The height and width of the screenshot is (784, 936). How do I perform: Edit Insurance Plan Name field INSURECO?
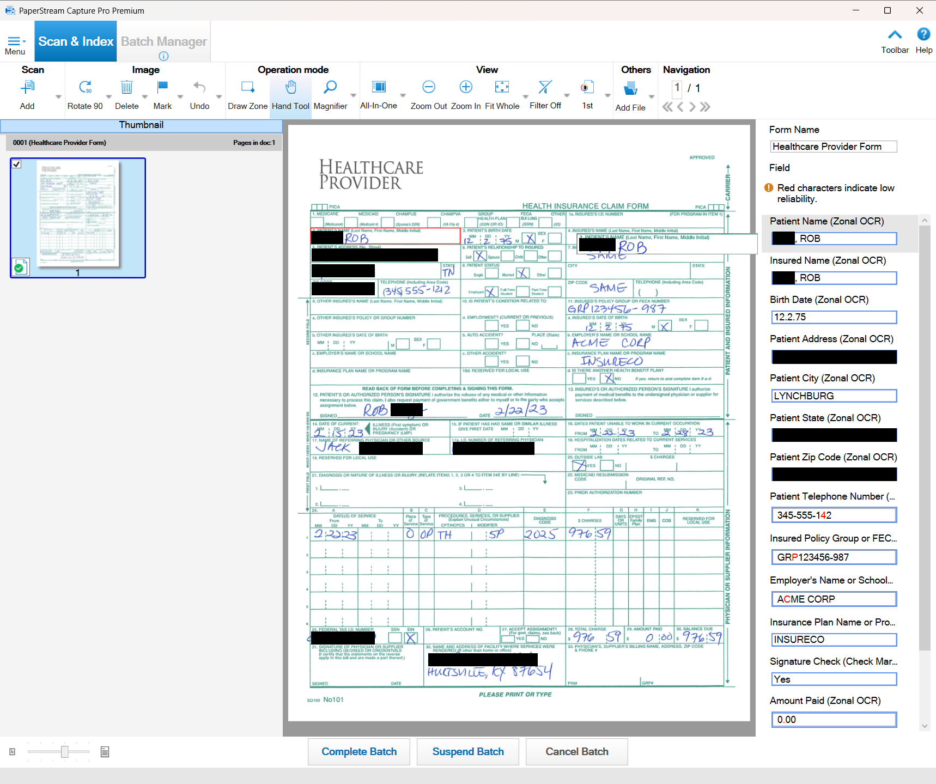(834, 640)
